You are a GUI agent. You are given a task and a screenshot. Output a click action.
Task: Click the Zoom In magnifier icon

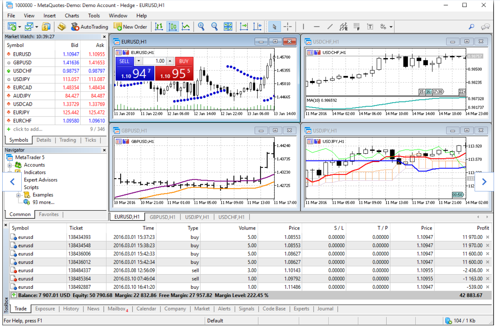click(x=201, y=27)
